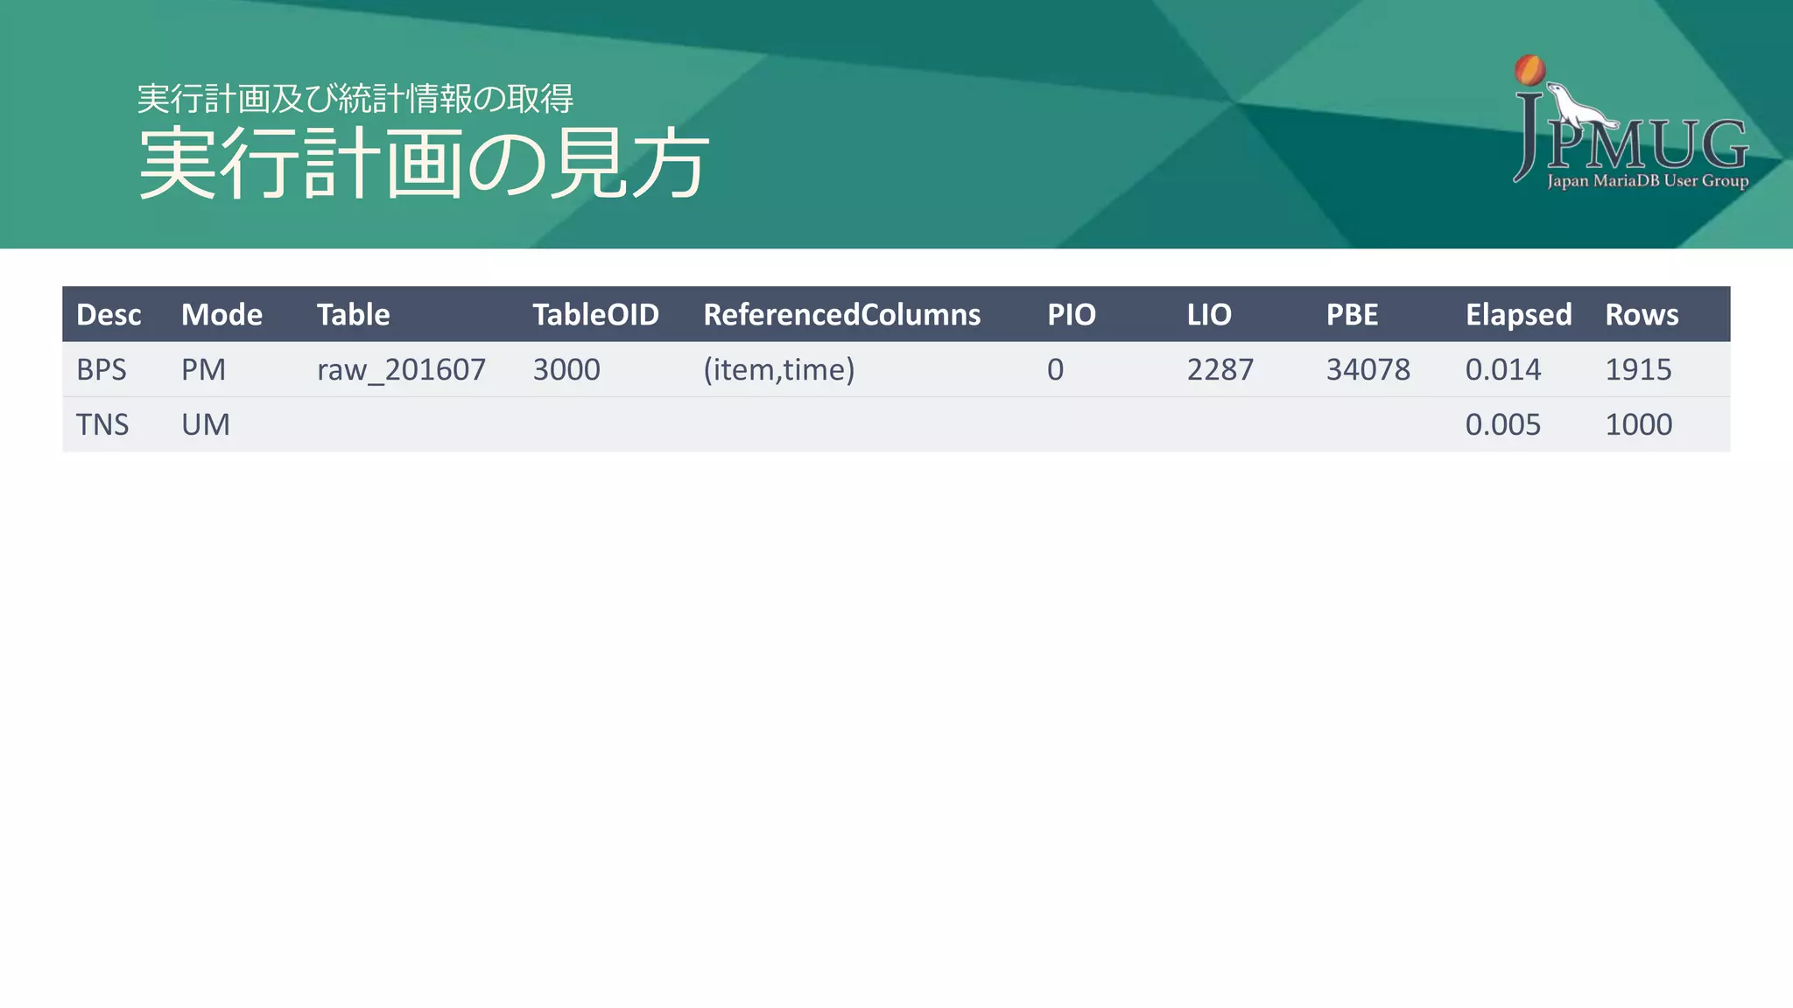Click the PIO column header
Screen dimensions: 1793x1008
pos(1072,314)
